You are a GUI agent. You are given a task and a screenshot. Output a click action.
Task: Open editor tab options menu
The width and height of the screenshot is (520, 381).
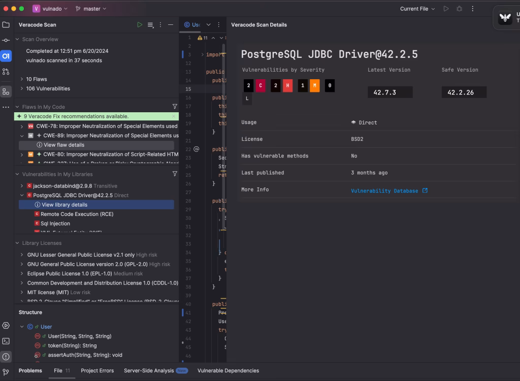tap(218, 24)
